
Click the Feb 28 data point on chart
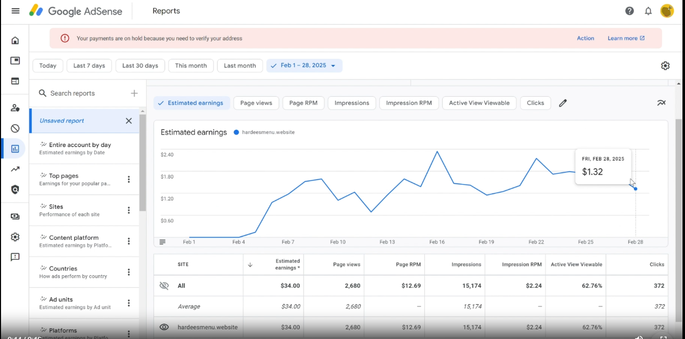[635, 189]
